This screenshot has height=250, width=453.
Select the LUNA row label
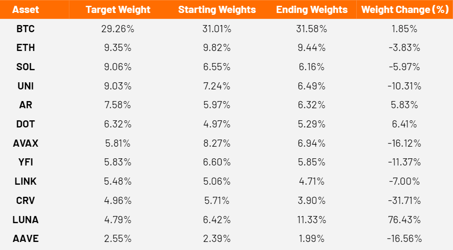pyautogui.click(x=26, y=220)
